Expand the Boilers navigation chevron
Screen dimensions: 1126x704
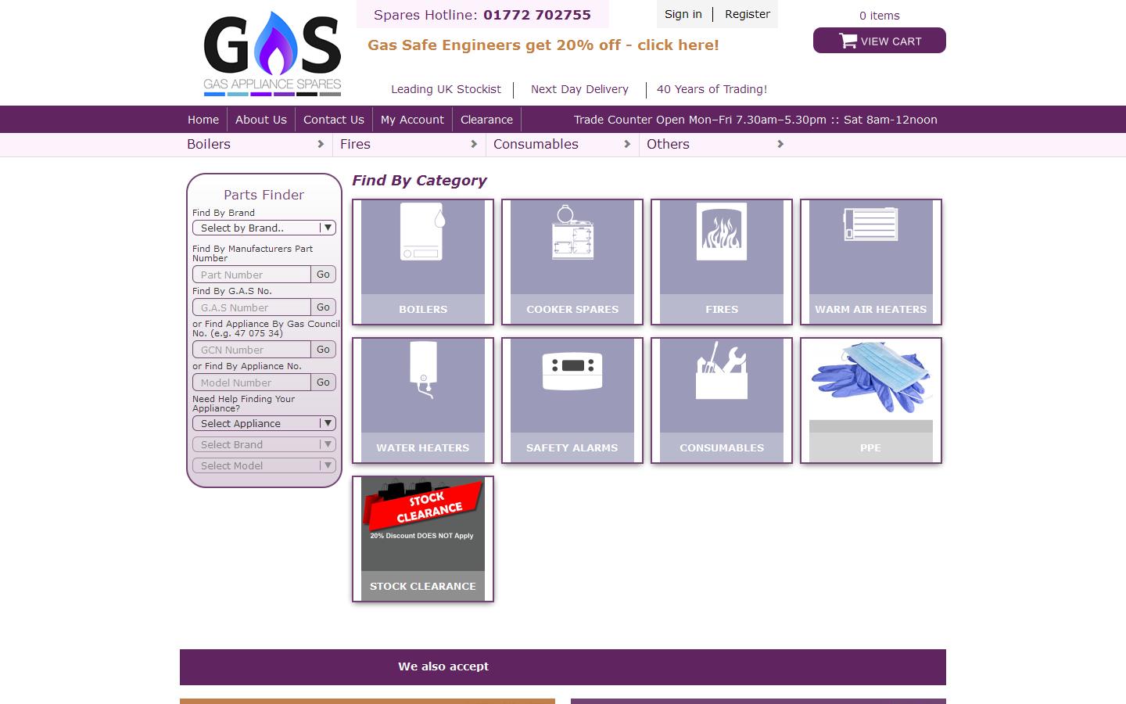point(320,144)
